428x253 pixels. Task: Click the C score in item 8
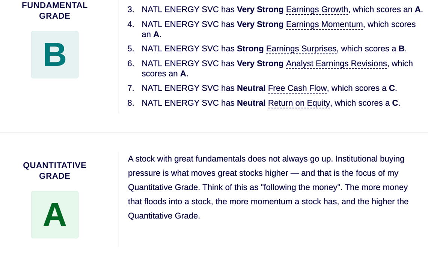click(x=395, y=103)
